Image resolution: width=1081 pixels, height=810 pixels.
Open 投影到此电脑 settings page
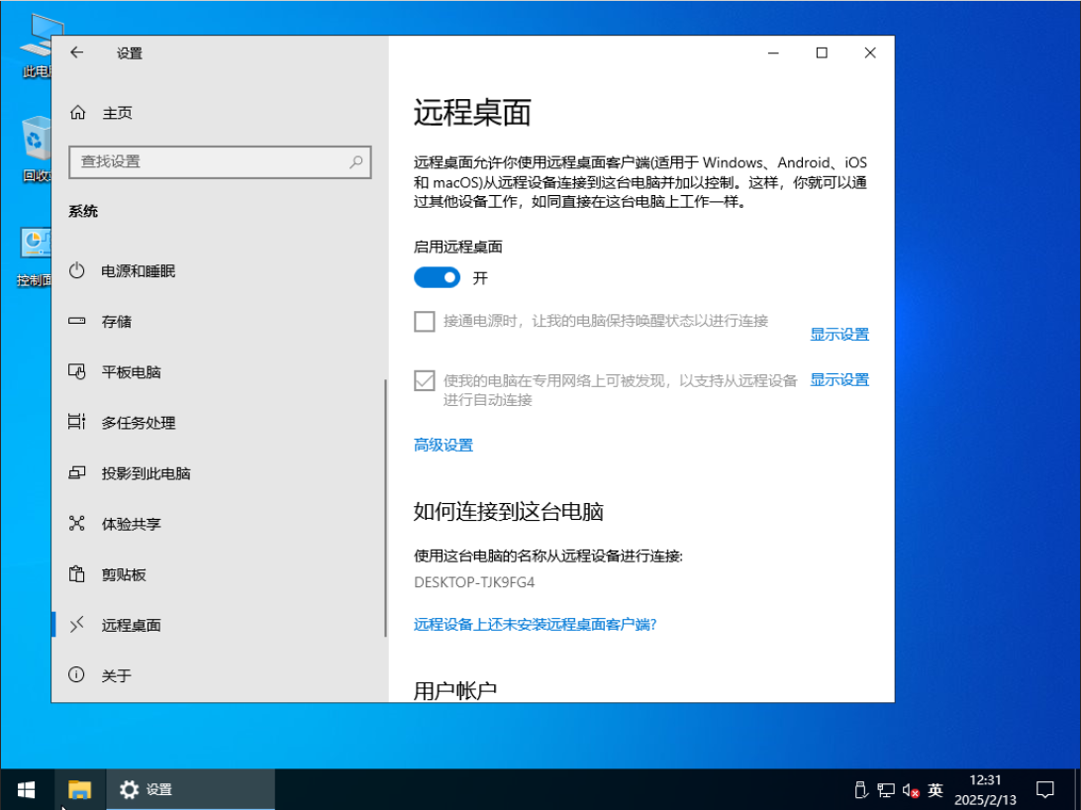(x=146, y=473)
